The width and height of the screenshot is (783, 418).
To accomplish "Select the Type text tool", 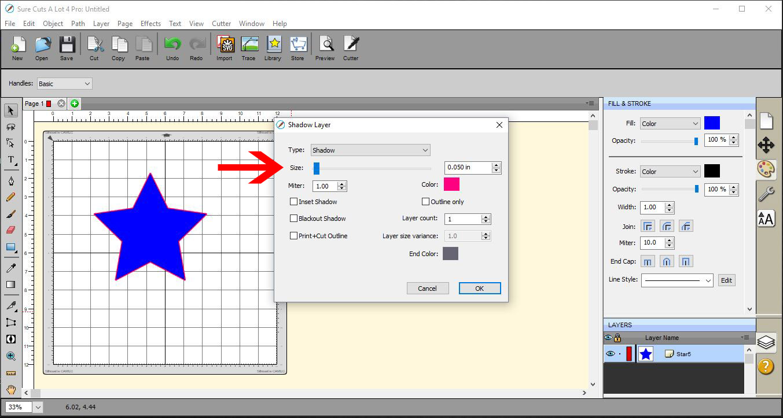I will [10, 160].
